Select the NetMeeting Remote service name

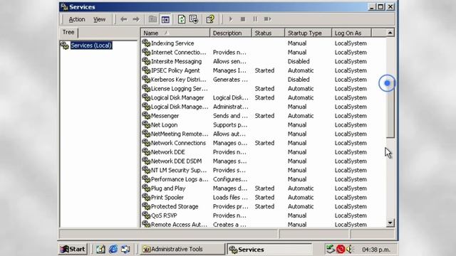pos(180,134)
